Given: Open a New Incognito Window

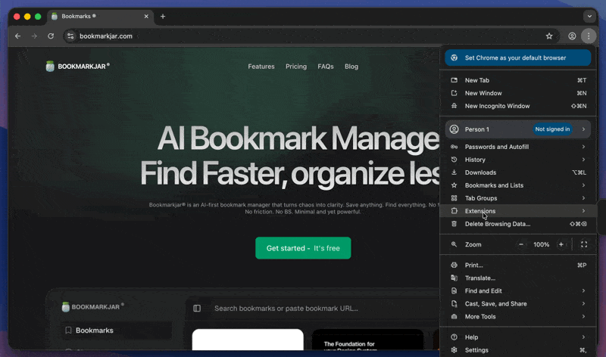Looking at the screenshot, I should click(x=517, y=106).
